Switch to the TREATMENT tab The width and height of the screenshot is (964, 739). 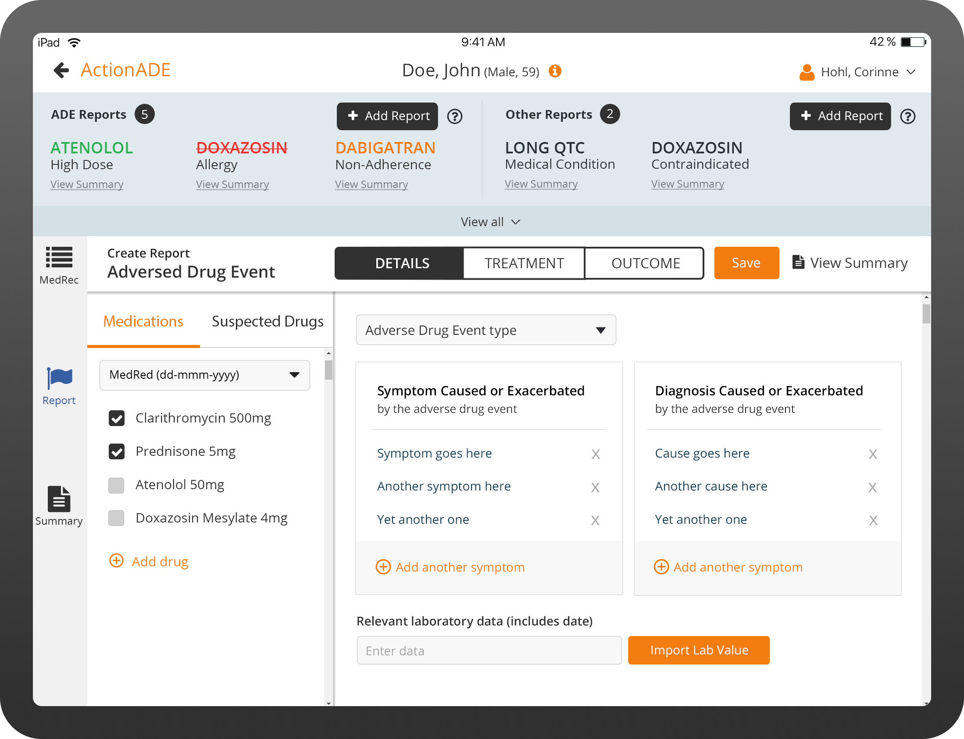tap(524, 263)
